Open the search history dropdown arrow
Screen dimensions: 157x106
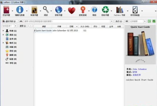click(x=112, y=21)
